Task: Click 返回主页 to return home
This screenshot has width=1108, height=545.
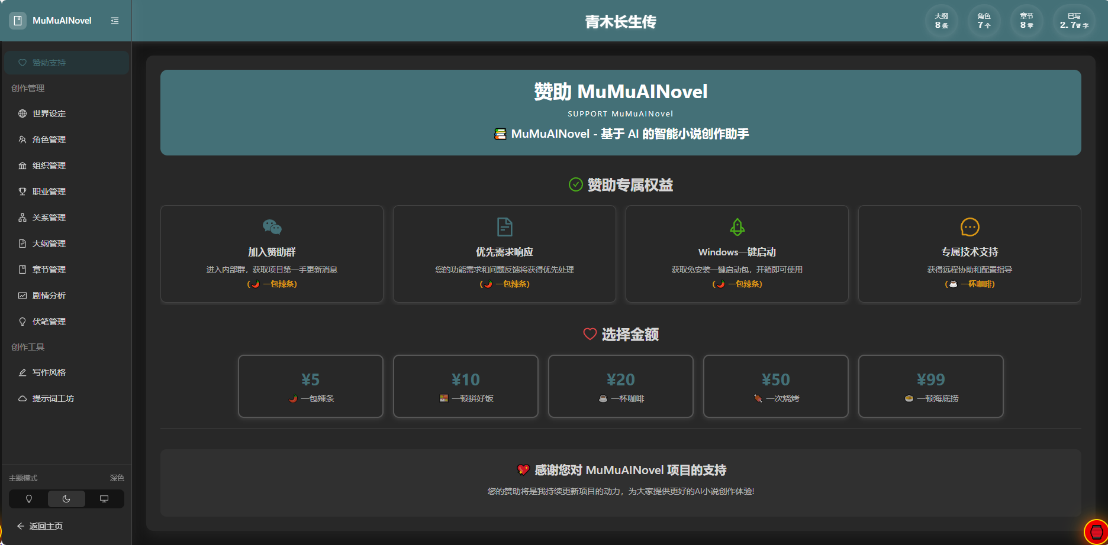Action: (46, 526)
